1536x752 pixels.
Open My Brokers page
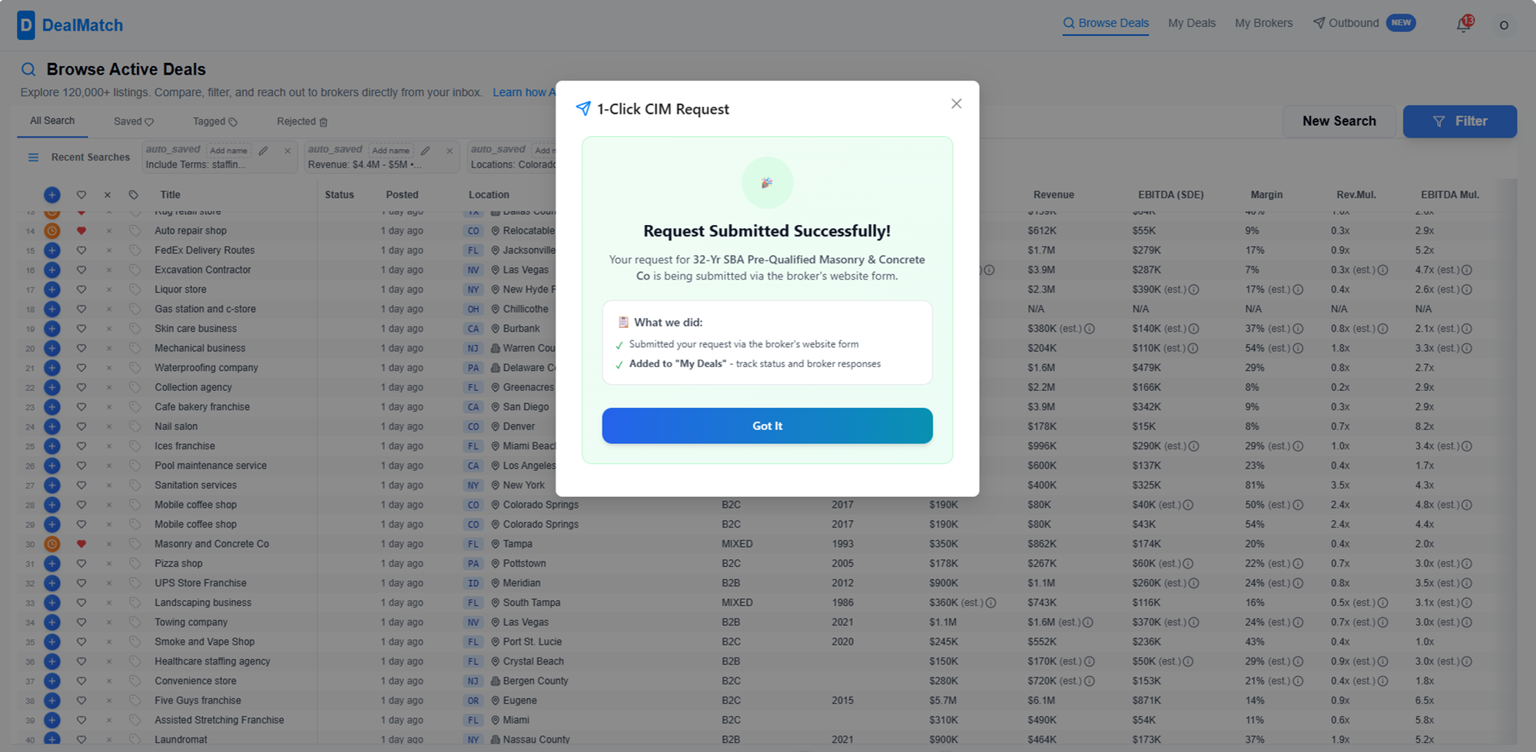1263,23
